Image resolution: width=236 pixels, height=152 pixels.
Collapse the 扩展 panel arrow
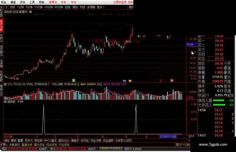4,145
